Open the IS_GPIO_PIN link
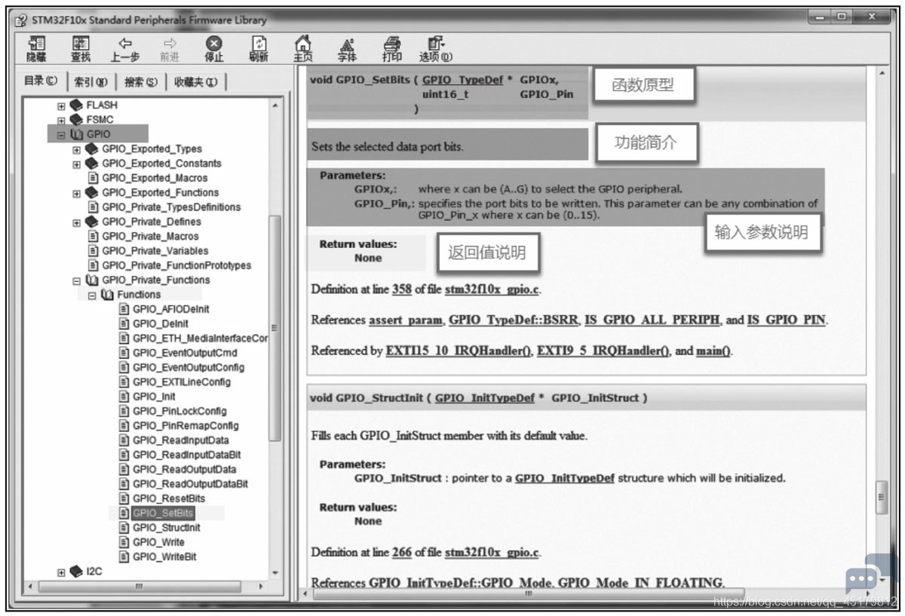The width and height of the screenshot is (905, 616). (786, 320)
